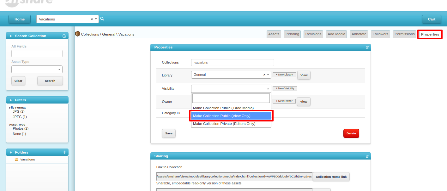Filter by JPEG (1) file format
This screenshot has height=191, width=447.
20,117
